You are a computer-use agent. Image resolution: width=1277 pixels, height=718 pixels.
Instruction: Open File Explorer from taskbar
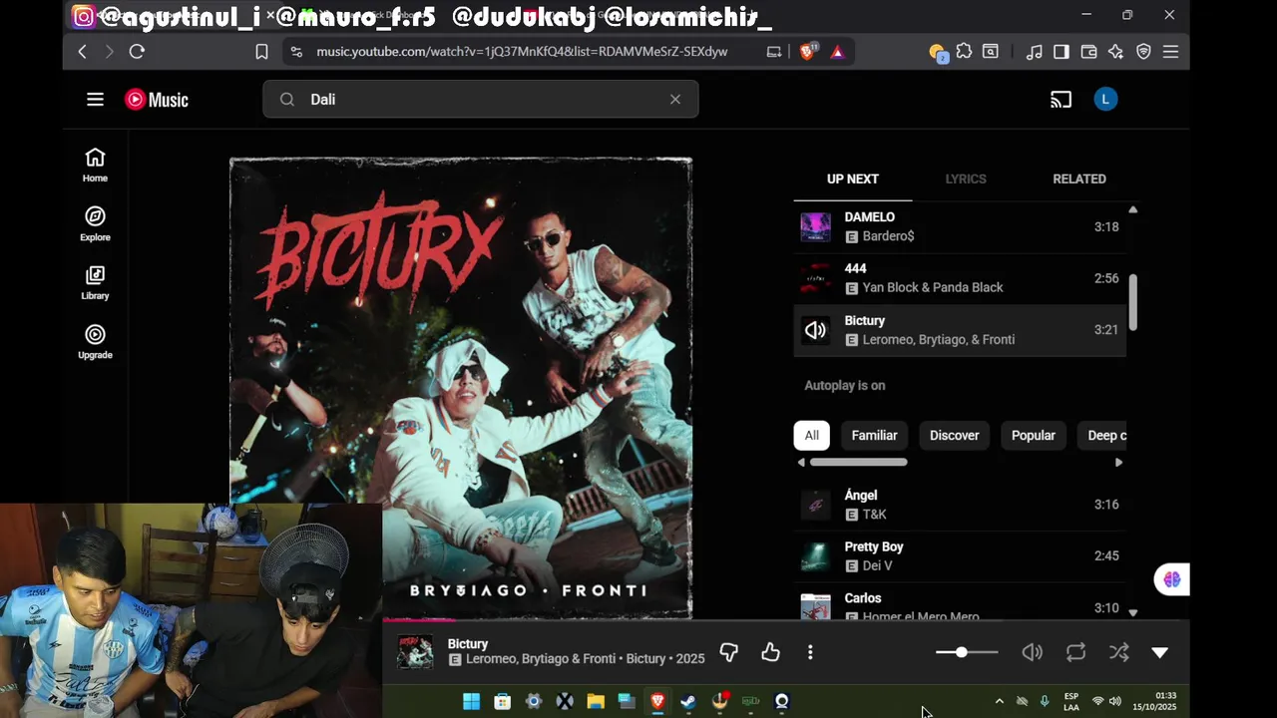tap(596, 701)
